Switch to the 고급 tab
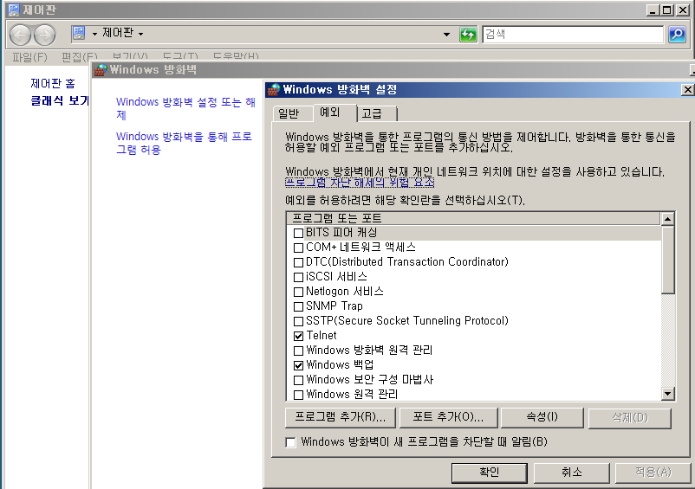 pos(377,113)
